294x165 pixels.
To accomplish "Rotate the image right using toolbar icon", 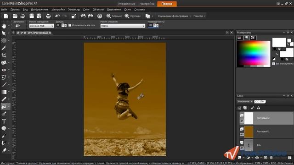I will click(x=90, y=16).
